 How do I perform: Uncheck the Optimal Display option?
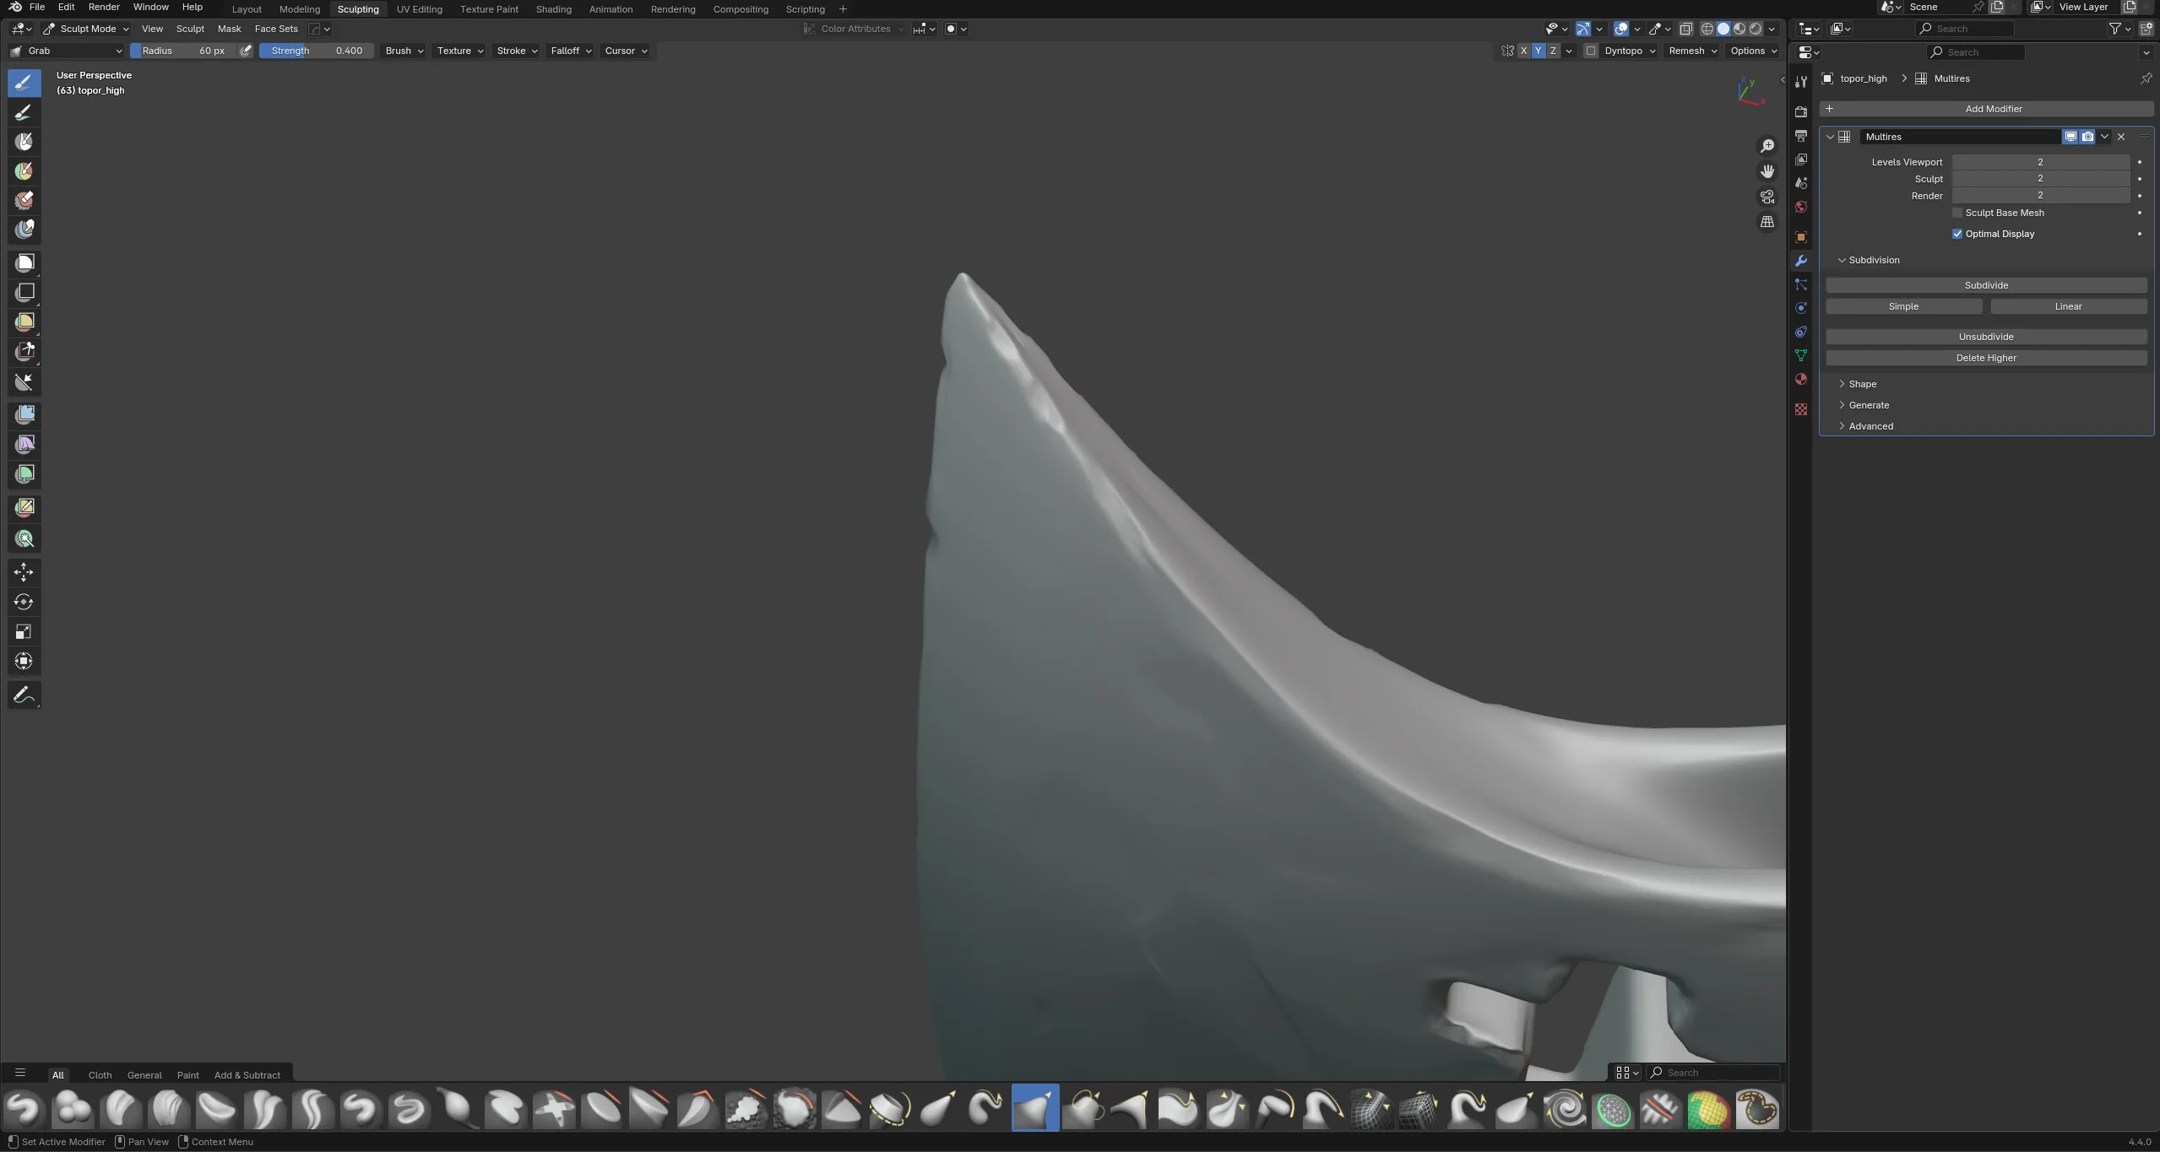(x=1957, y=234)
